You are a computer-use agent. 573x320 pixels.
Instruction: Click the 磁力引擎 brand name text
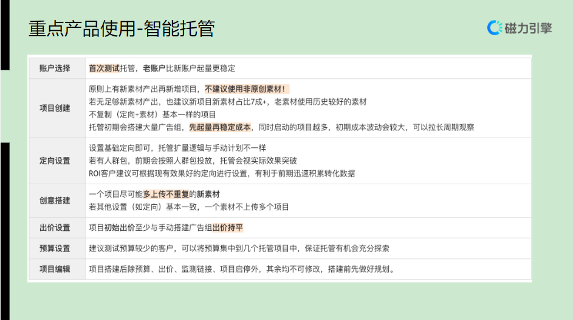point(527,28)
